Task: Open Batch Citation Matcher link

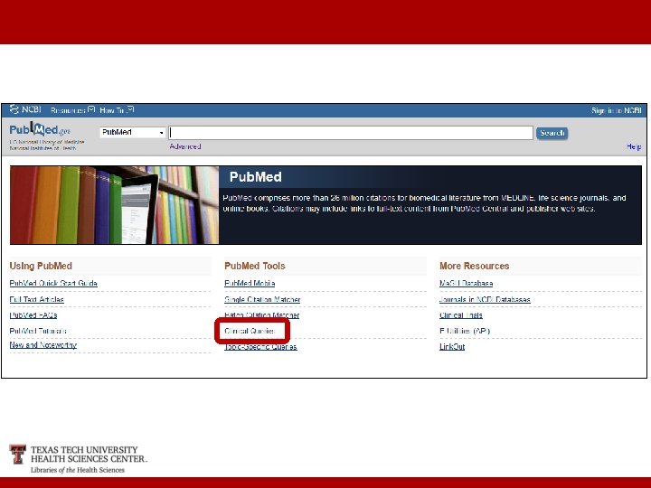Action: click(261, 315)
